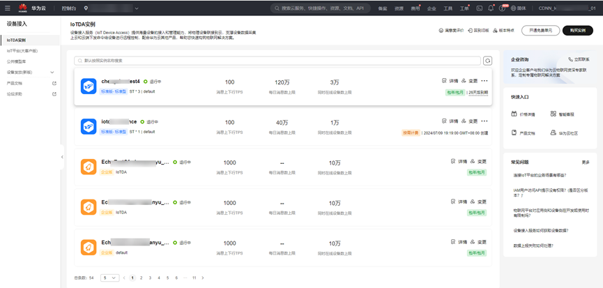Click the 按需计费 billing tag
The image size is (603, 288).
(411, 132)
